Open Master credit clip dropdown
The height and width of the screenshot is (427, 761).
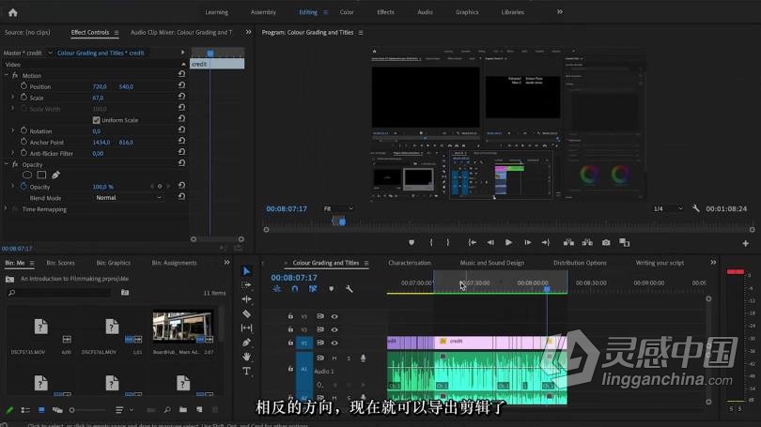[50, 53]
